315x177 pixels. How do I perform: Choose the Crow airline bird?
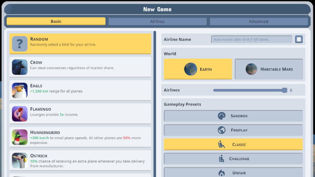click(80, 67)
